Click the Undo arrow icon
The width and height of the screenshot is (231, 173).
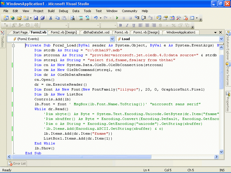pyautogui.click(x=96, y=18)
